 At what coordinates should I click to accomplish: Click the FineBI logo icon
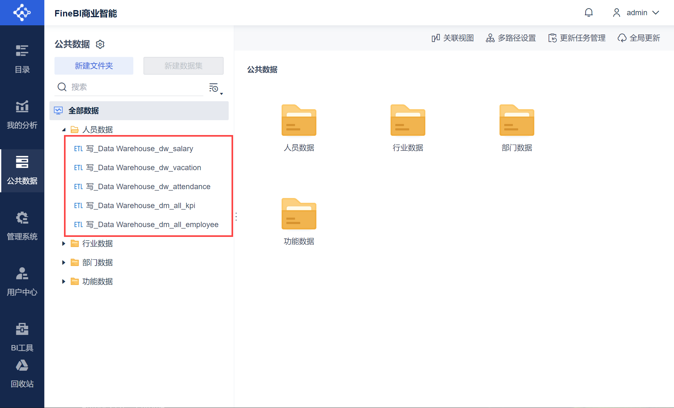tap(22, 13)
